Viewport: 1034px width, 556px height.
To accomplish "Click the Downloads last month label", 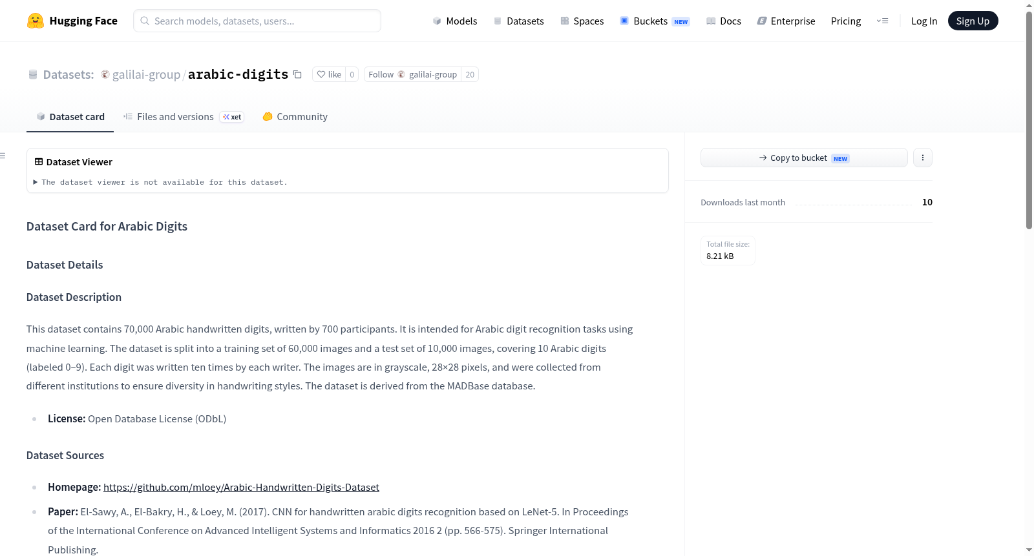I will [743, 202].
